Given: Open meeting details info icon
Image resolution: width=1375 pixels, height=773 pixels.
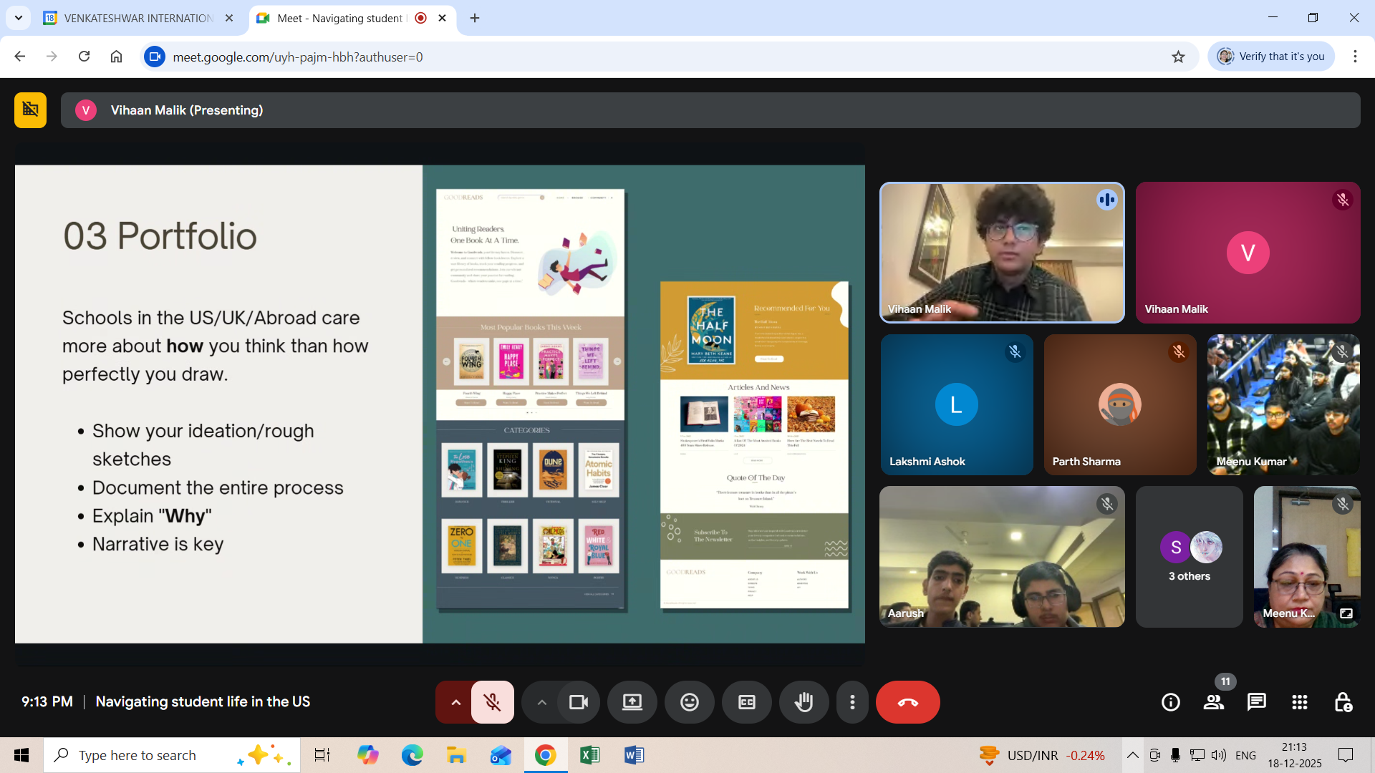Looking at the screenshot, I should coord(1170,702).
